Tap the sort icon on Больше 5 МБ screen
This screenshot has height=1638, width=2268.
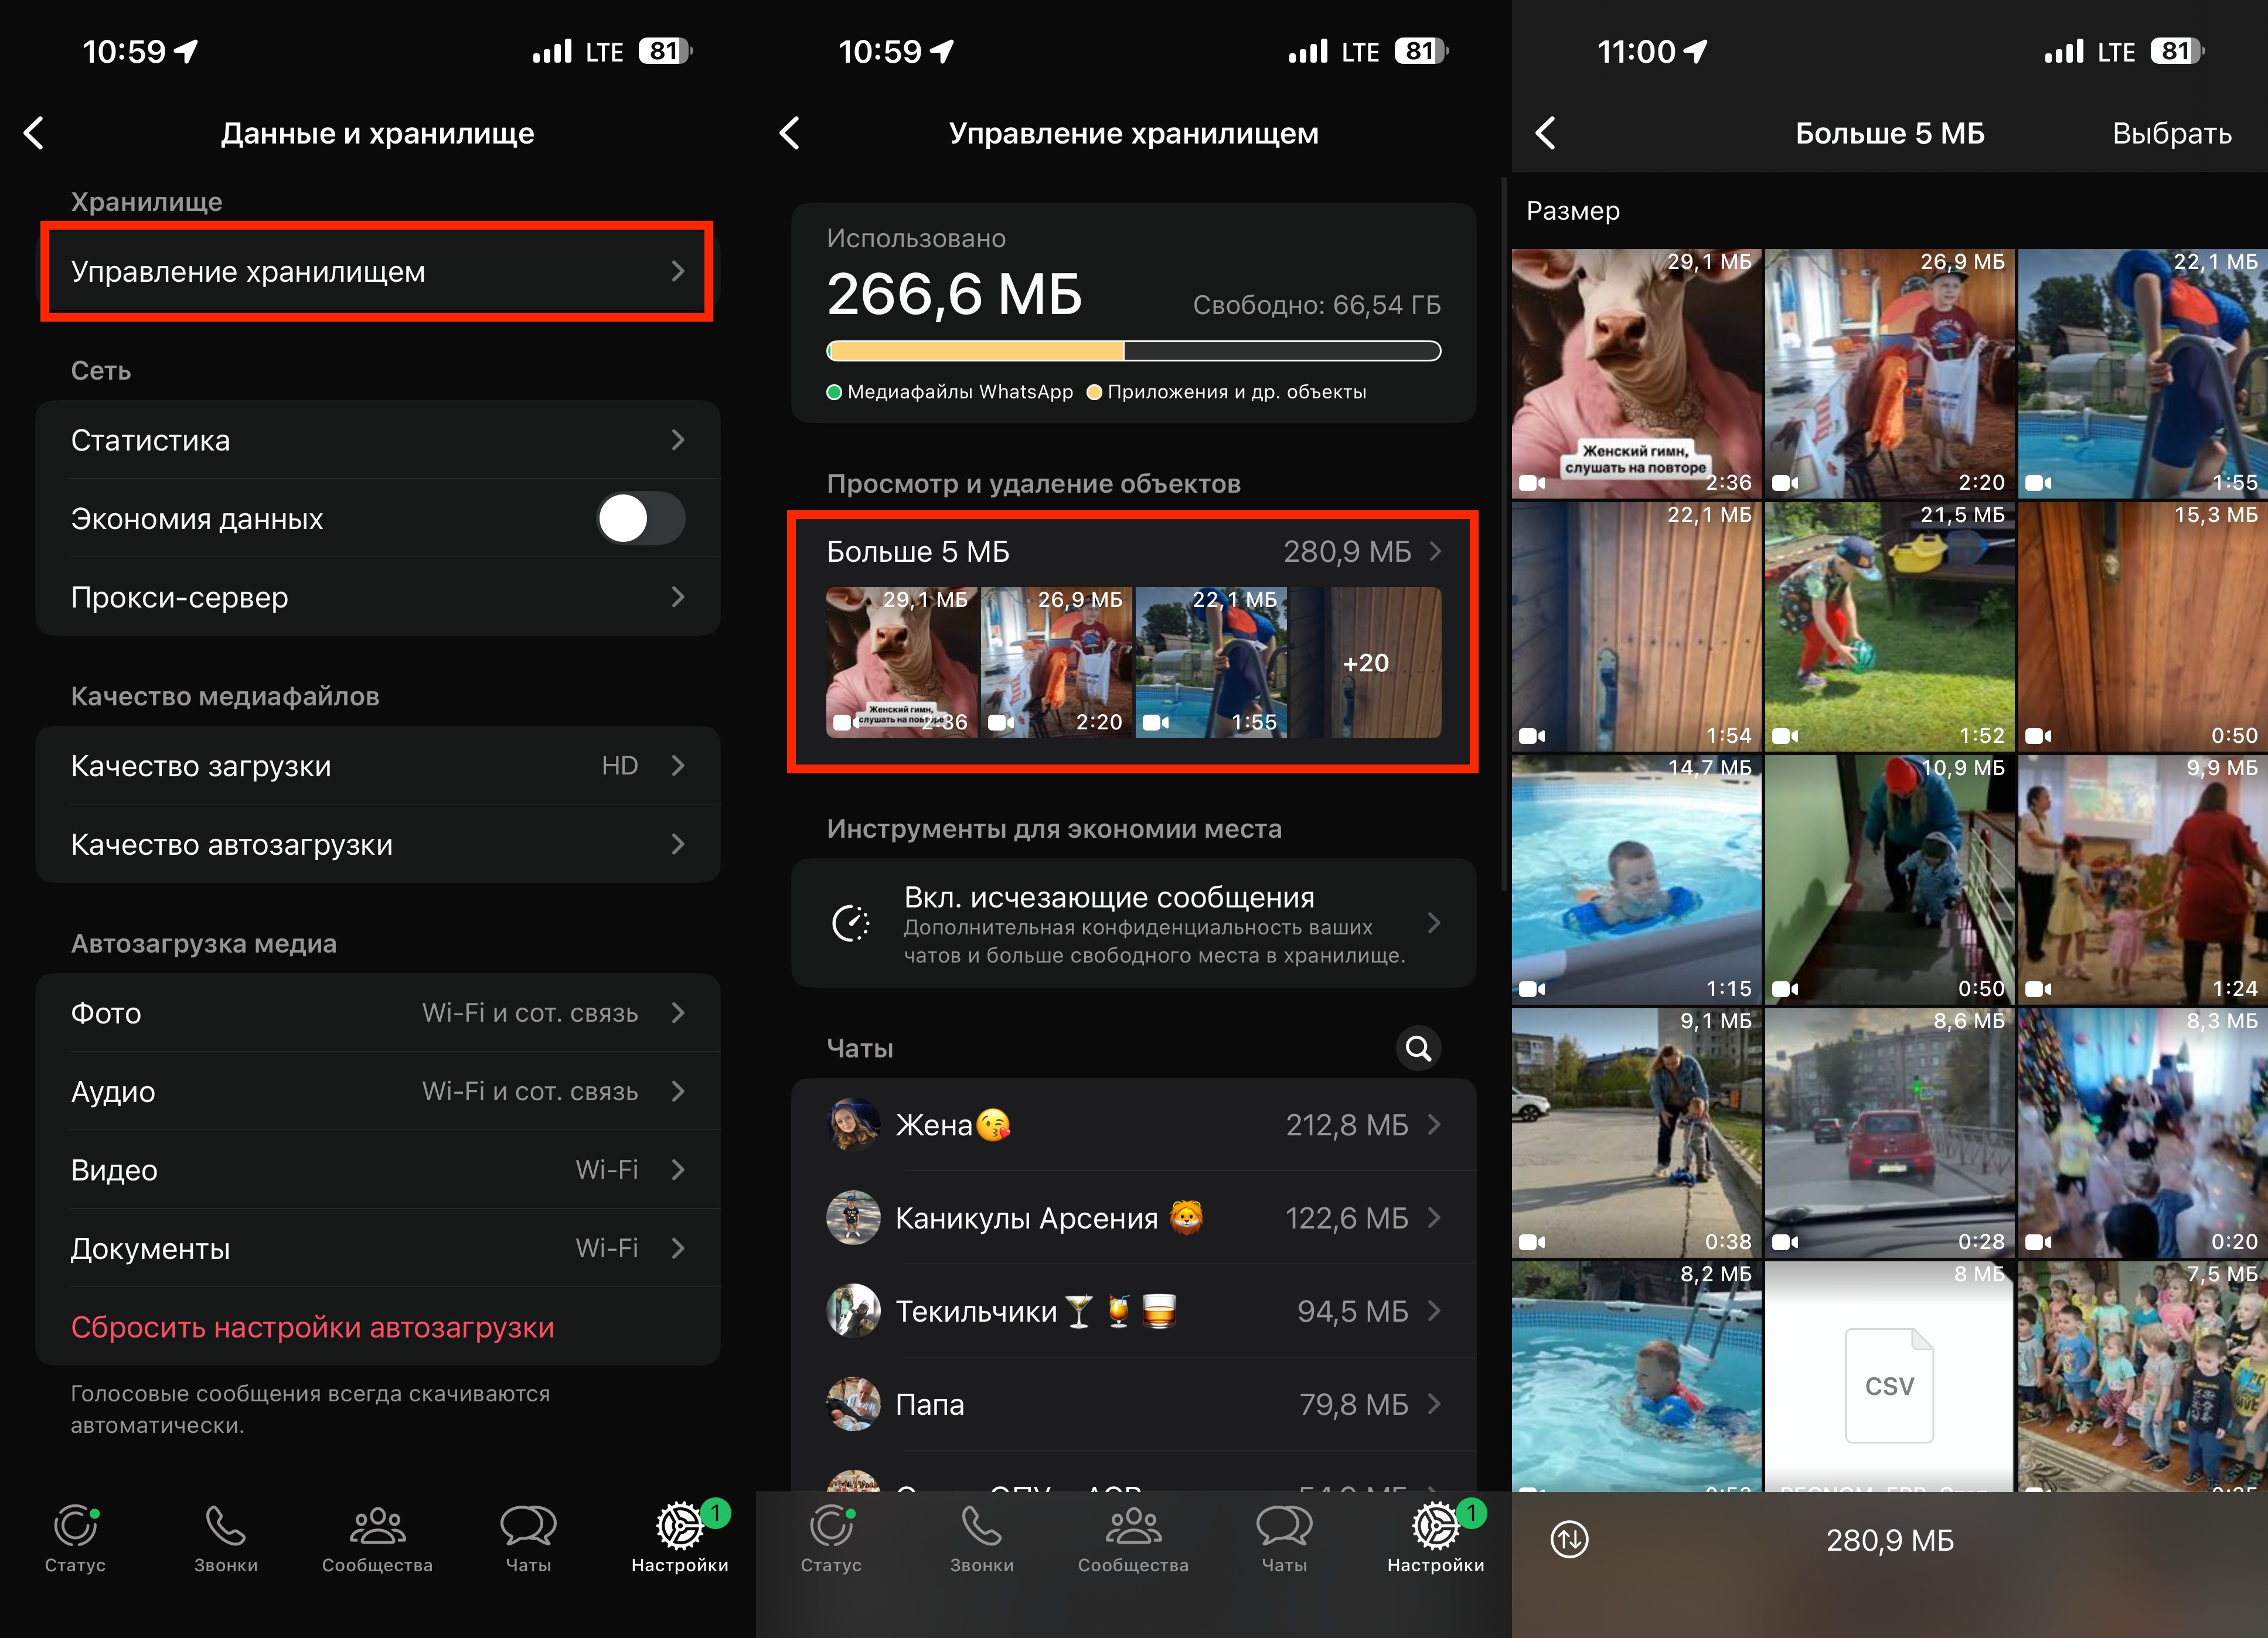1568,1540
